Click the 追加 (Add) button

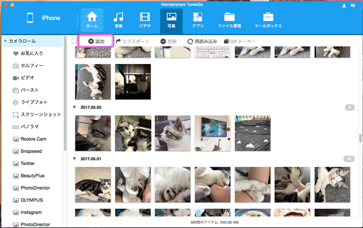96,41
